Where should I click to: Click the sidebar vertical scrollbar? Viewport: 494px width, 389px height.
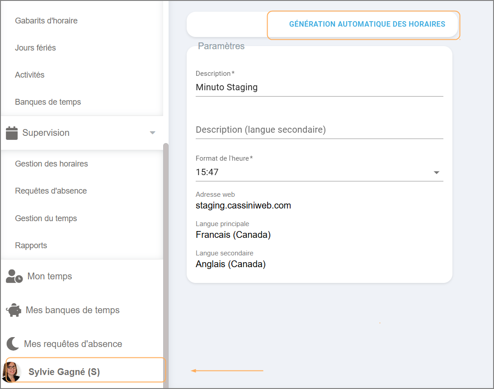coord(166,262)
